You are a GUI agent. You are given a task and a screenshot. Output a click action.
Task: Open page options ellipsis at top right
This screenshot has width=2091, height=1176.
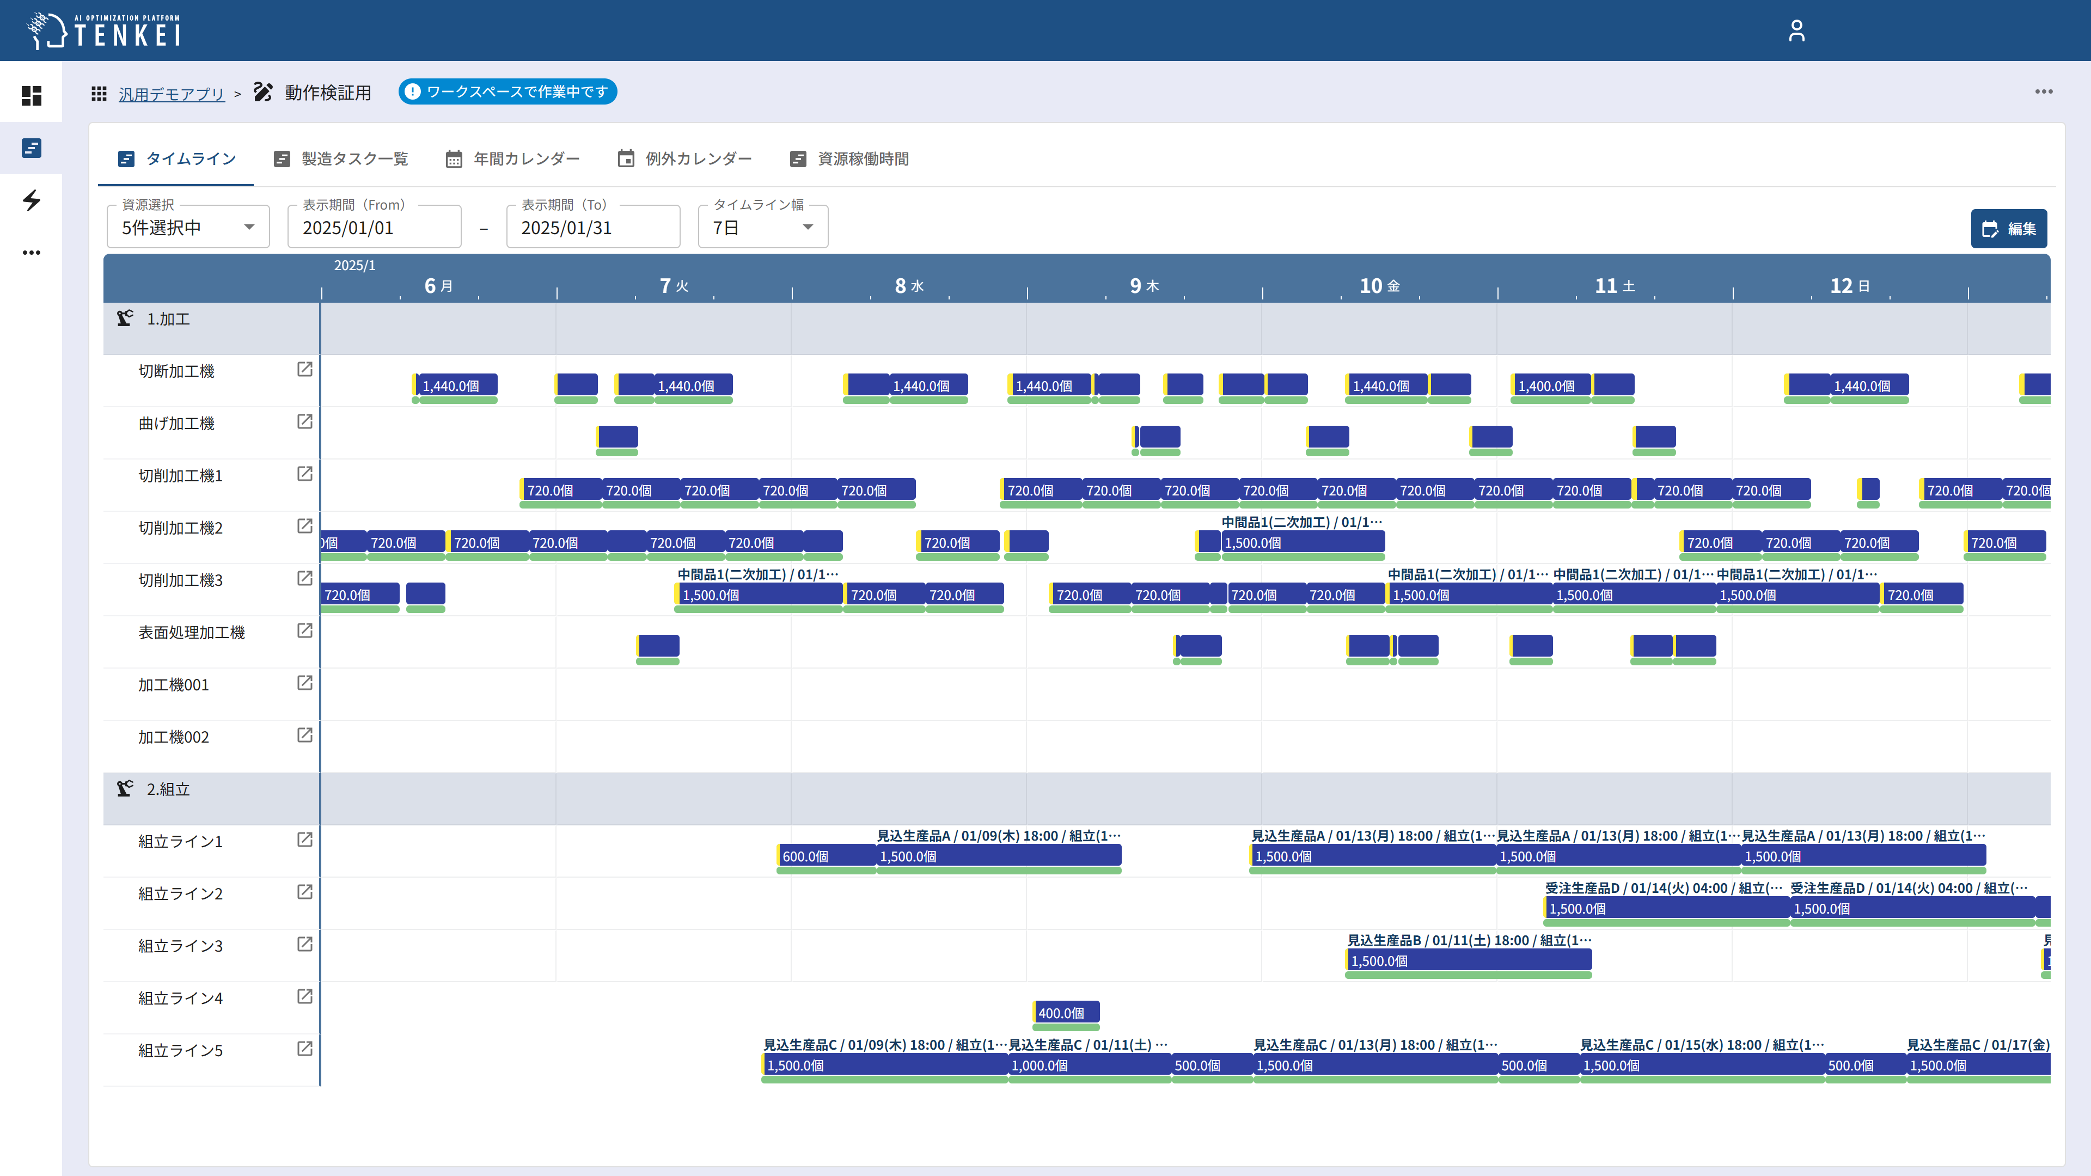pos(2043,91)
